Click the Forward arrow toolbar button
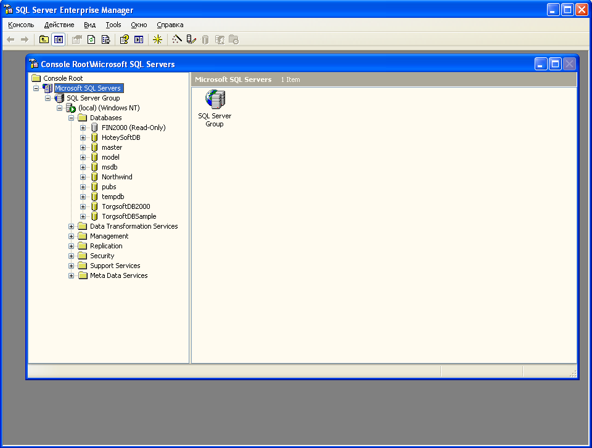Screen dimensions: 592x448 [x=25, y=39]
